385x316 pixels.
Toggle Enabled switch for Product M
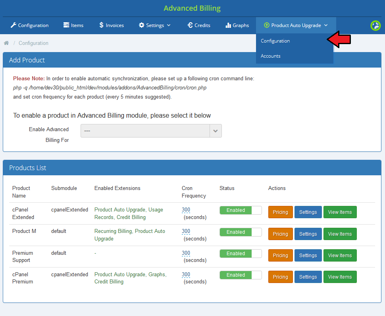(241, 232)
